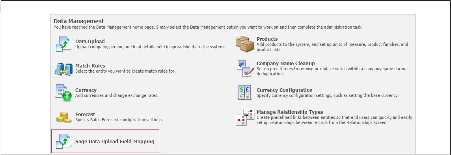Open the Match Rules link
This screenshot has height=155, width=451.
[x=90, y=66]
